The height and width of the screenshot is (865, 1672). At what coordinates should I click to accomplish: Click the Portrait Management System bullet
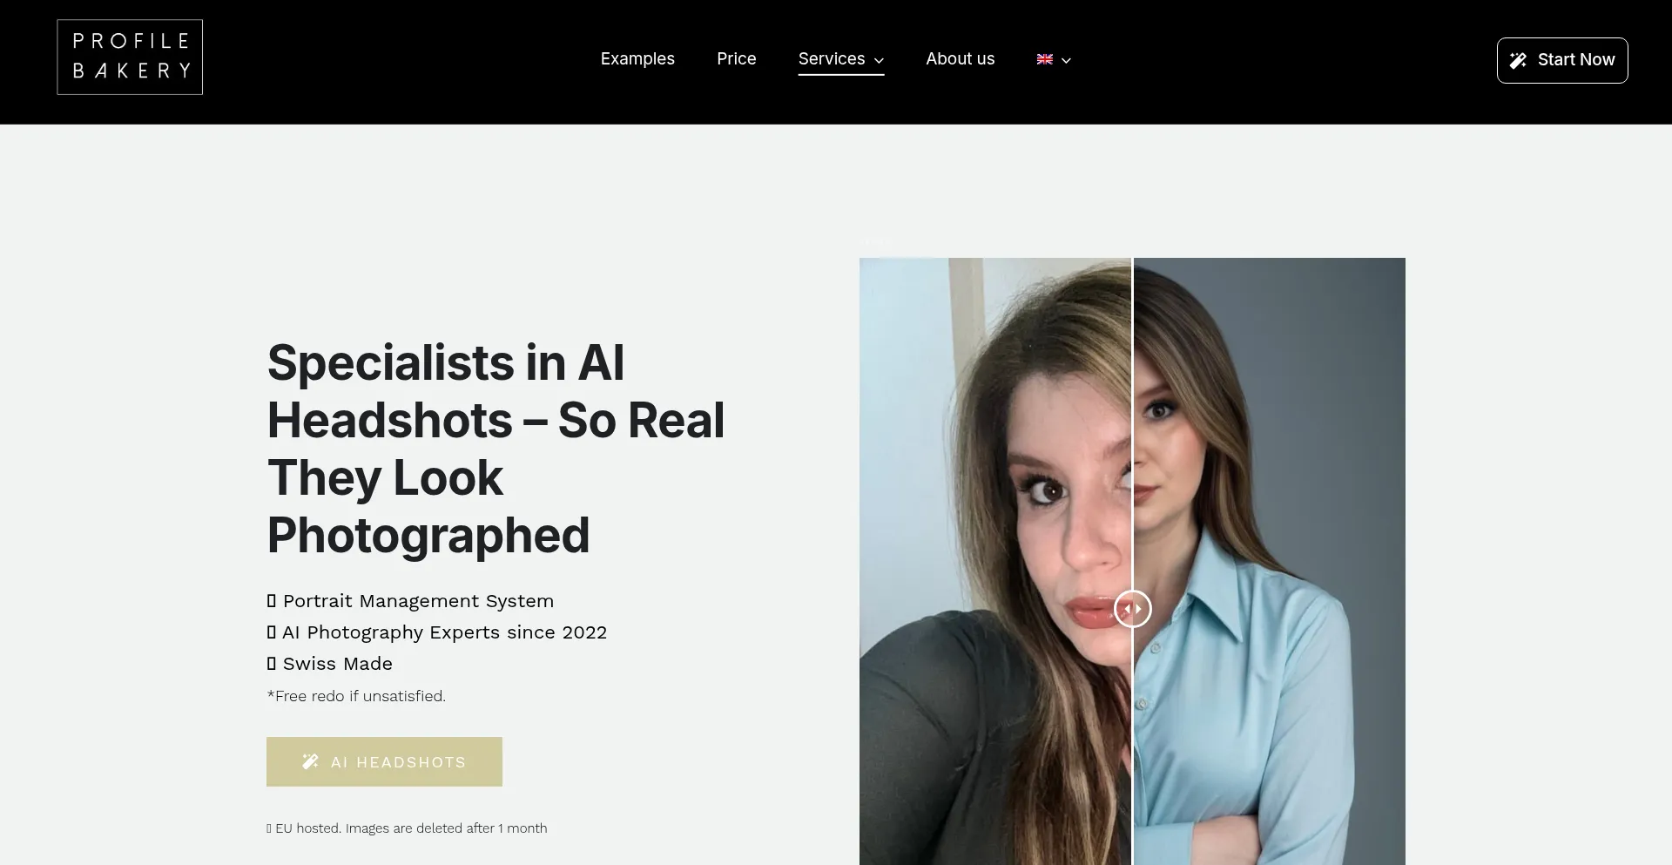410,601
